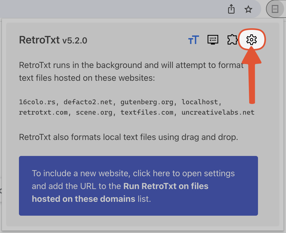Click the puzzle piece extension icon
Image resolution: width=286 pixels, height=233 pixels.
[232, 39]
